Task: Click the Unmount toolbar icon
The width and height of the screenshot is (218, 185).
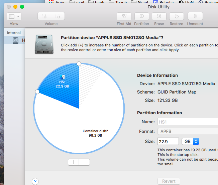Action: click(195, 16)
